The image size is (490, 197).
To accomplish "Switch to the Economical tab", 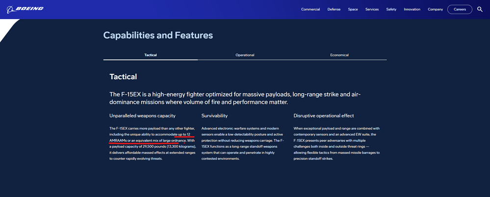I will (x=339, y=55).
